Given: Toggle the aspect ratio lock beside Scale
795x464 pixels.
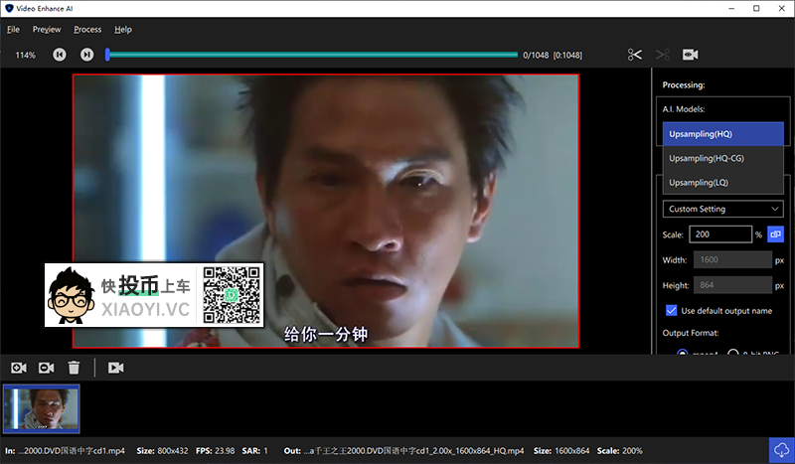Looking at the screenshot, I should [775, 234].
